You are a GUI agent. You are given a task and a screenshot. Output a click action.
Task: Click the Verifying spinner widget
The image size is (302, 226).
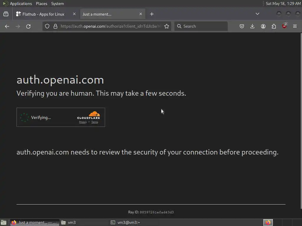click(24, 117)
